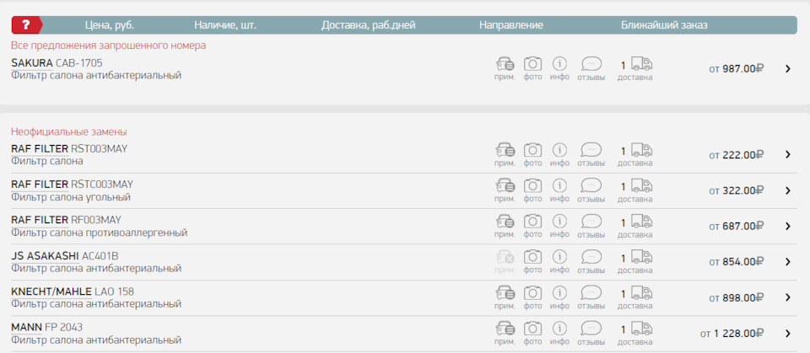Check delivery truck for RAF FILTER RF003MAY
This screenshot has width=810, height=353.
coord(641,222)
